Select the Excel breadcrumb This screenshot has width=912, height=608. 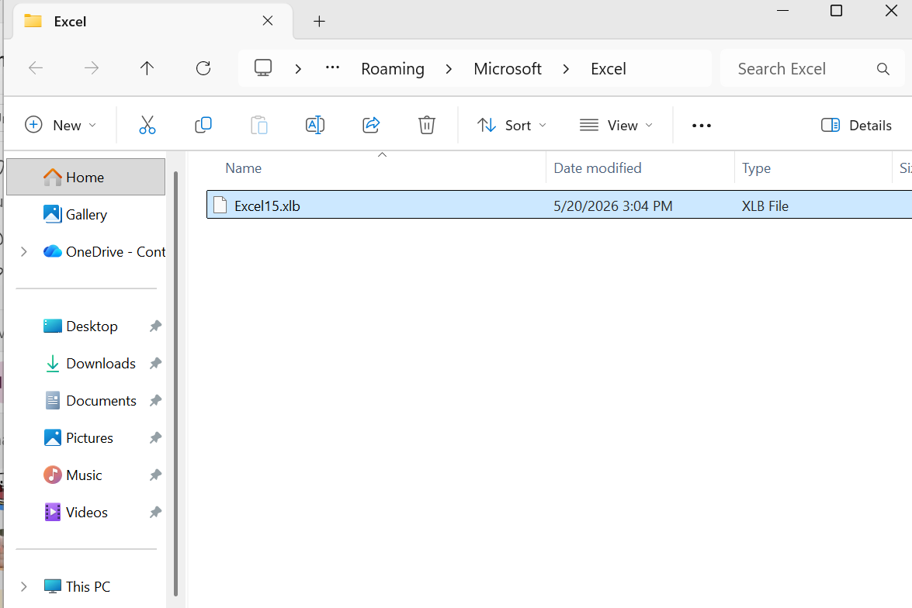(609, 68)
